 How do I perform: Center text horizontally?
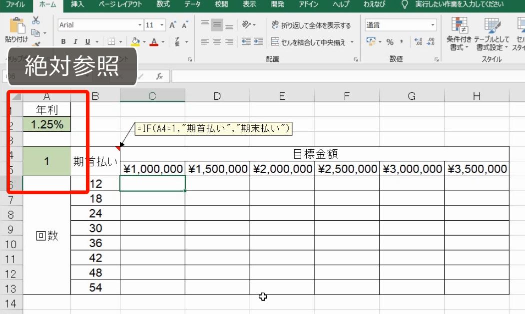(217, 42)
